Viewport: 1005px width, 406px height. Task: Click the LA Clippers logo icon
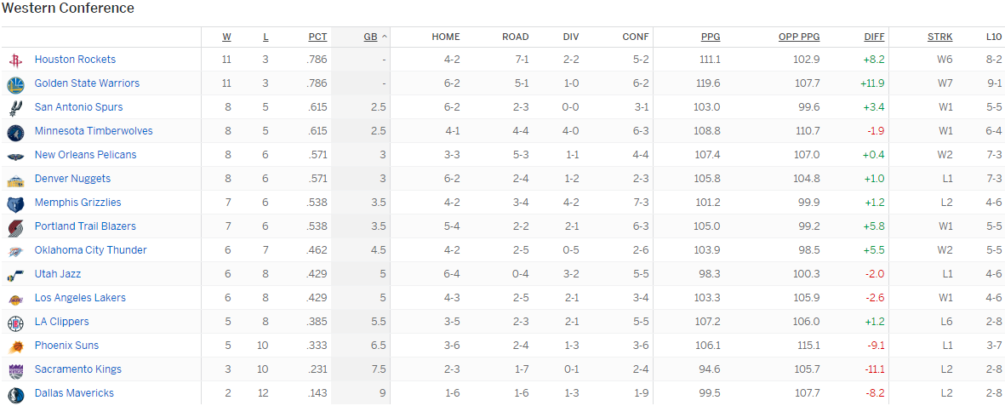coord(15,323)
